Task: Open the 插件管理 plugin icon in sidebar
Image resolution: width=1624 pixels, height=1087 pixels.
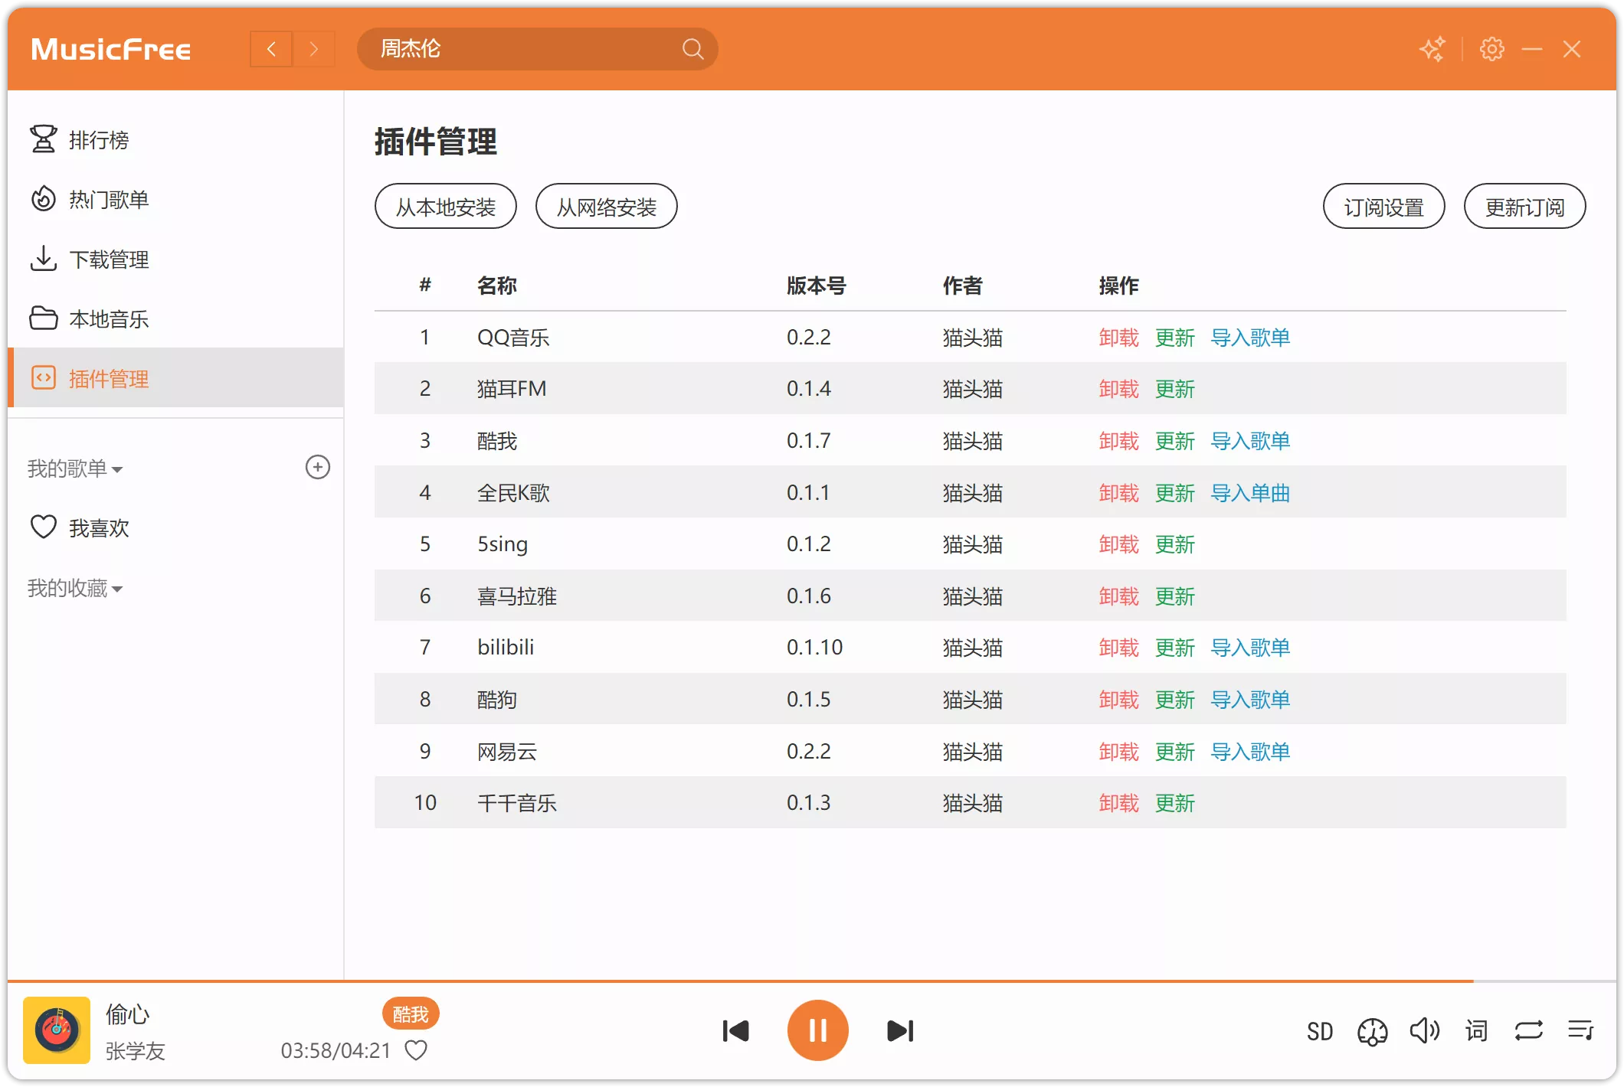Action: [x=44, y=378]
